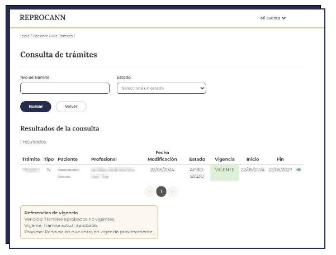Click the Fin date 22/05/2027
This screenshot has height=255, width=336.
click(x=280, y=170)
